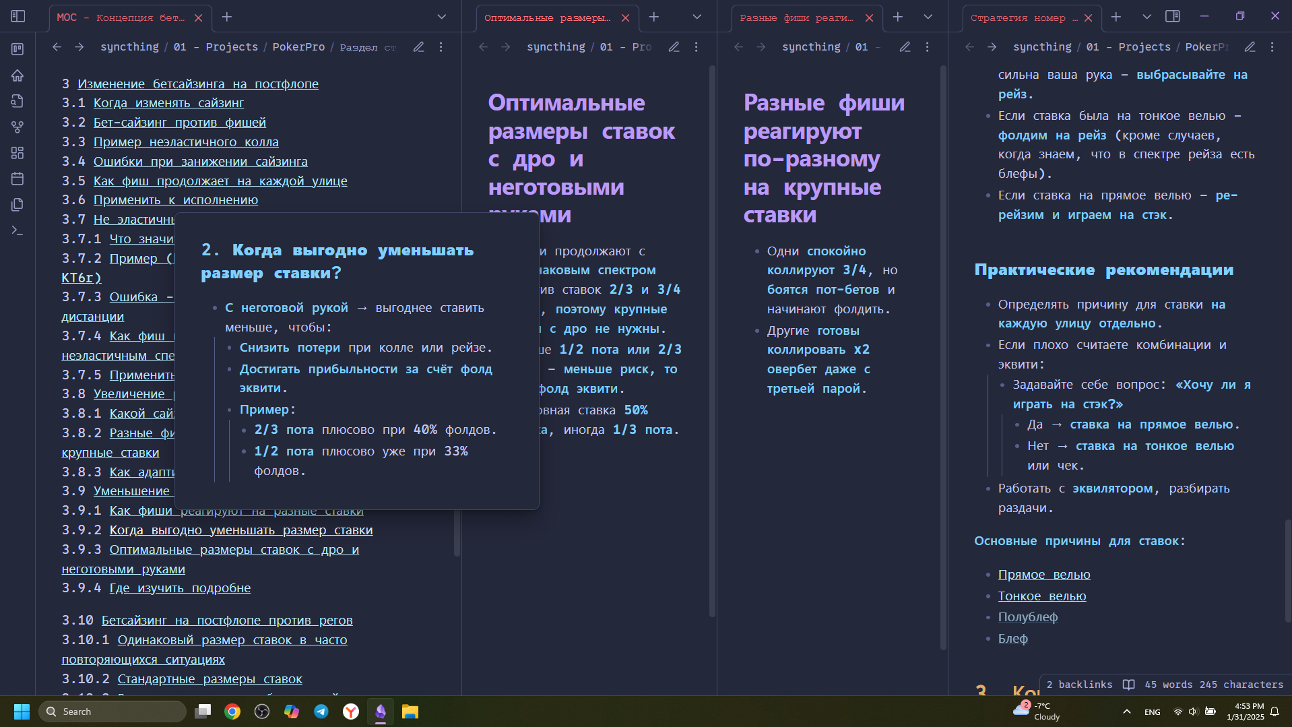The width and height of the screenshot is (1292, 727).
Task: Click the Windows taskbar search box
Action: pos(112,712)
